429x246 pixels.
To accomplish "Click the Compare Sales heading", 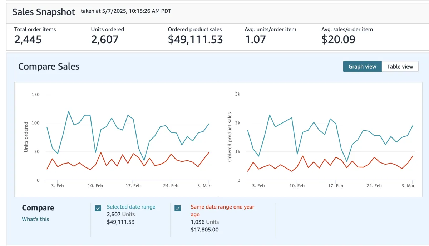I will click(49, 66).
